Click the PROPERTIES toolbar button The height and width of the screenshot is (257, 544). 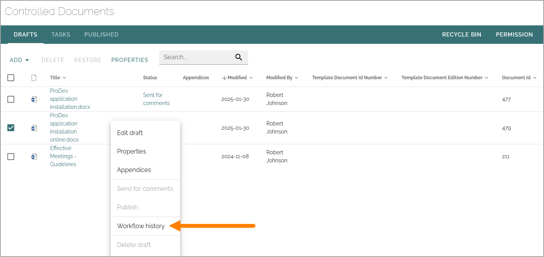[x=130, y=60]
